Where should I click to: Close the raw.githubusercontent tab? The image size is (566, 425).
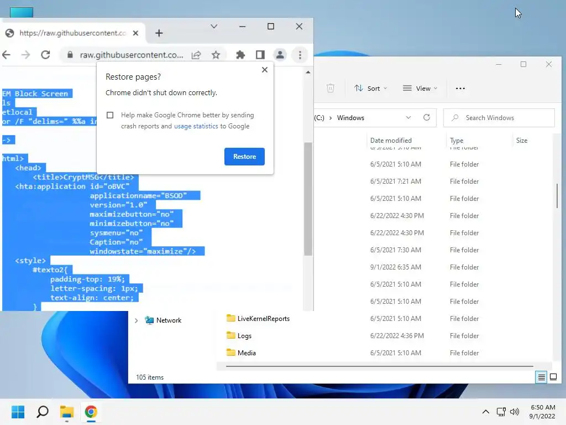[x=136, y=33]
